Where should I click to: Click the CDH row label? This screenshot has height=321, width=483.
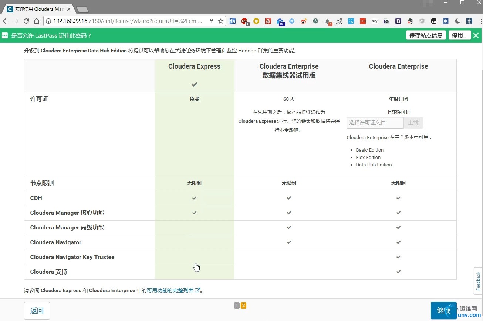point(36,198)
